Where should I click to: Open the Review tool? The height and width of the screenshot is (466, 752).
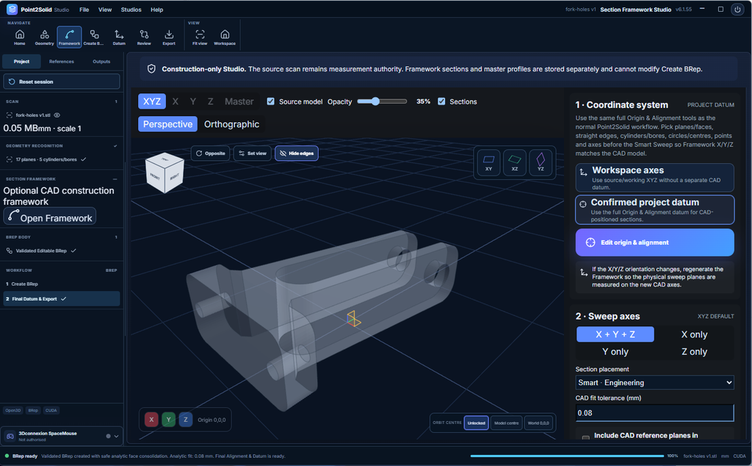tap(144, 37)
